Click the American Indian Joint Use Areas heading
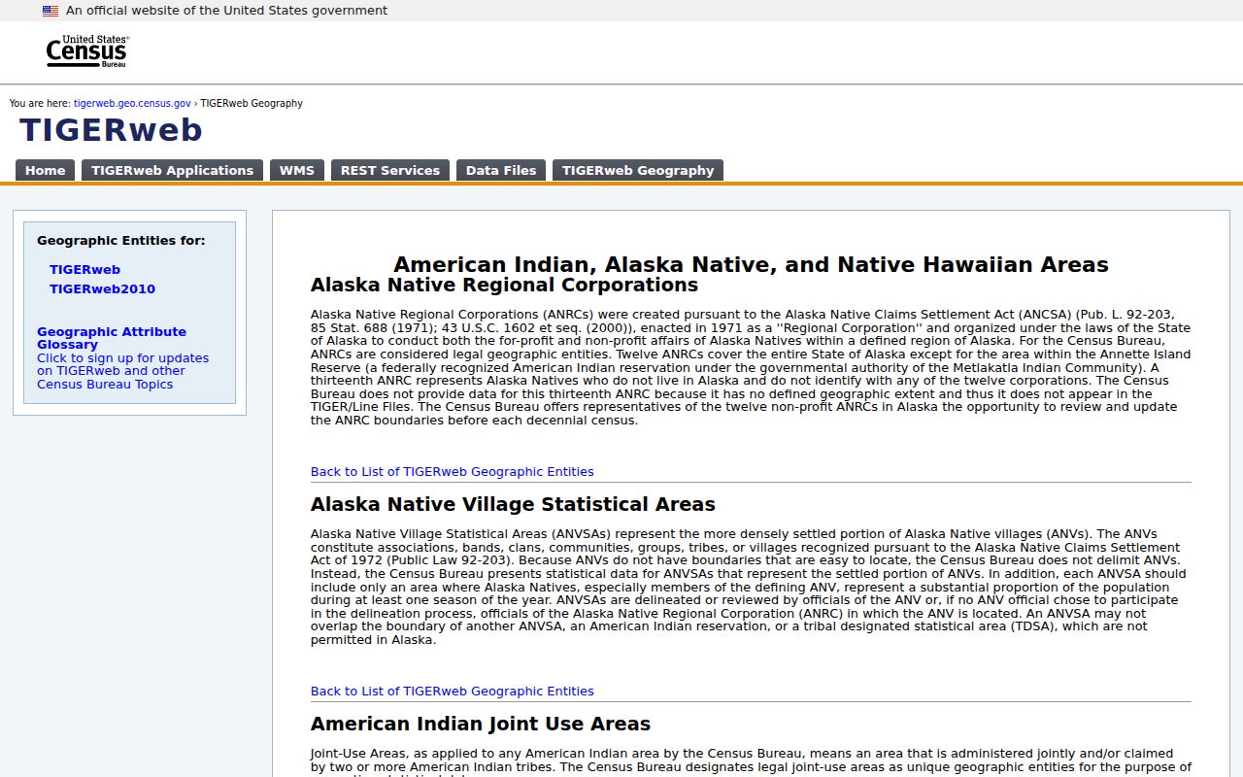The image size is (1243, 777). point(481,725)
